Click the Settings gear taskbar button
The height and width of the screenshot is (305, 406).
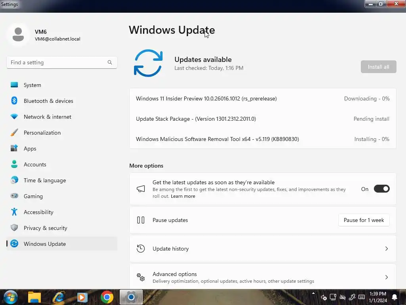coord(131,297)
